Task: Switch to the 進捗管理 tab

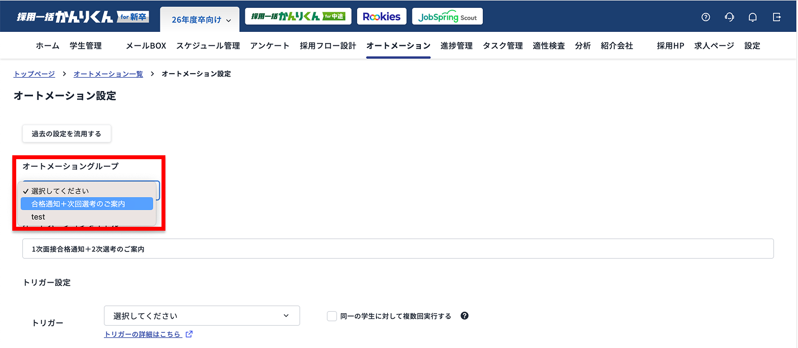Action: (456, 46)
